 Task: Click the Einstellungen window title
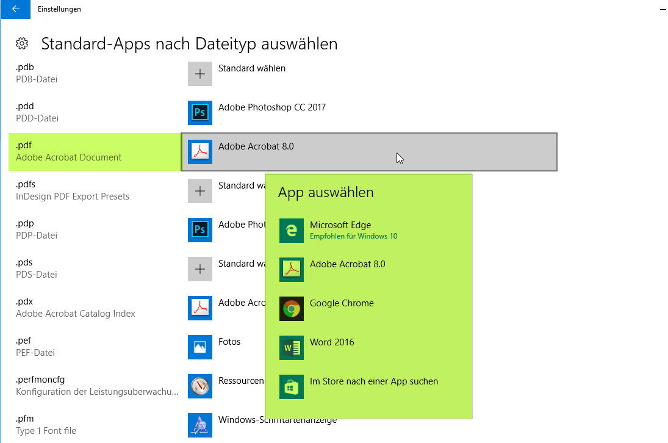pyautogui.click(x=59, y=9)
